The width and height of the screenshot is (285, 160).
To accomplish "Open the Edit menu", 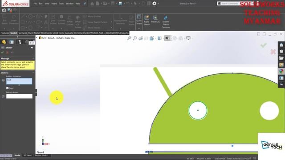I will point(41,4).
